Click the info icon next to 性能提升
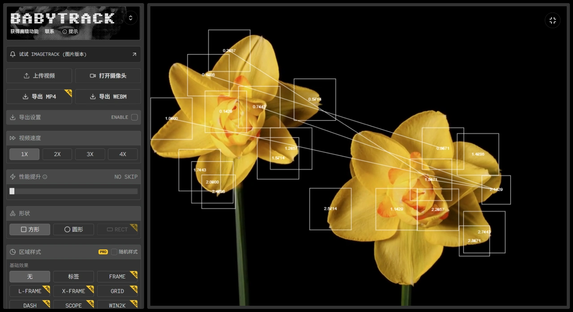 click(x=45, y=177)
